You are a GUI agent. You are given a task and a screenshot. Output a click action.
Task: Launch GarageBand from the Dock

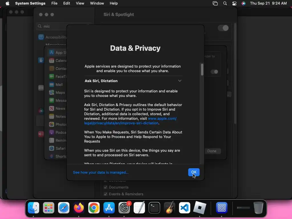pyautogui.click(x=169, y=208)
